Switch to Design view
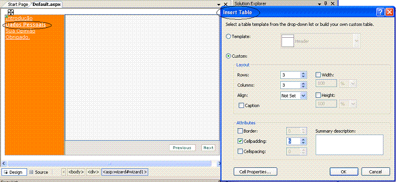 (14, 172)
